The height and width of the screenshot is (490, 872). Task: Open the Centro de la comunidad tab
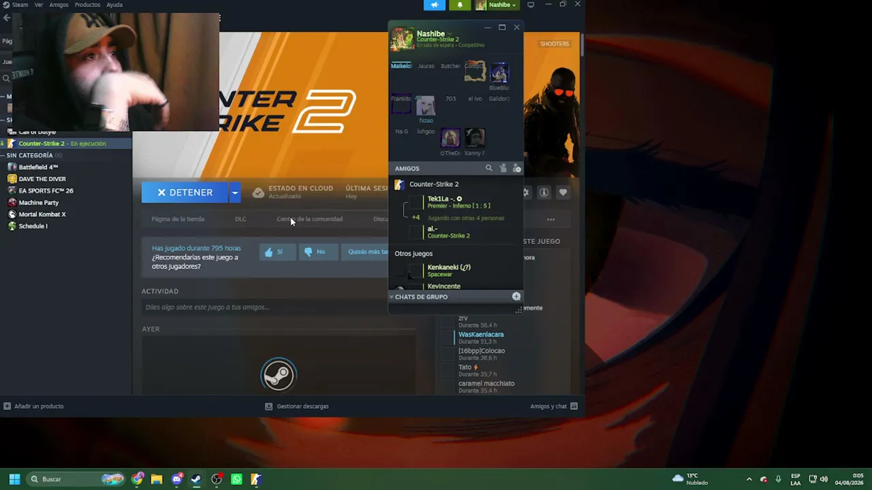[309, 219]
